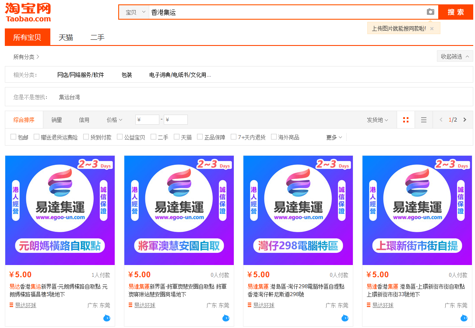Click shop icon beside 易达环球 in 將軍澳 listing

[x=130, y=305]
